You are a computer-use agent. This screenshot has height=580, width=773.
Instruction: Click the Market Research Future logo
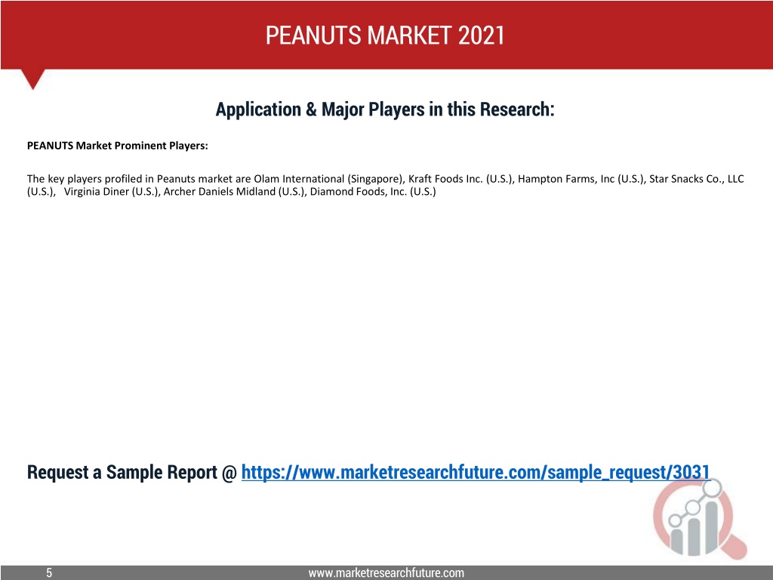[x=700, y=519]
